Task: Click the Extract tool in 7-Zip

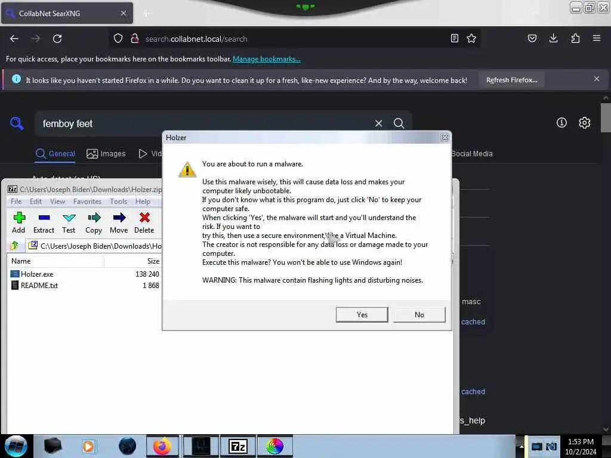Action: [44, 223]
